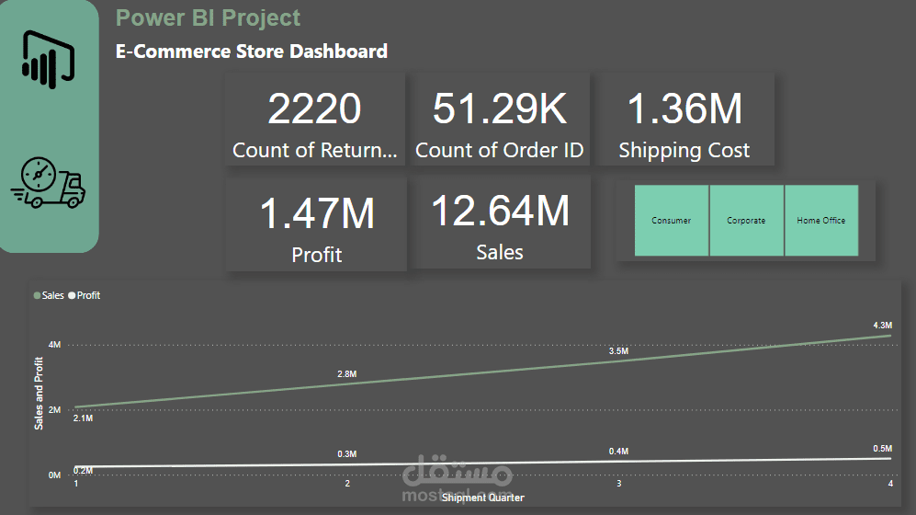Click quarter 4 on the x-axis
Image resolution: width=916 pixels, height=515 pixels.
[890, 484]
